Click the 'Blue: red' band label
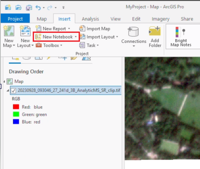 point(31,122)
